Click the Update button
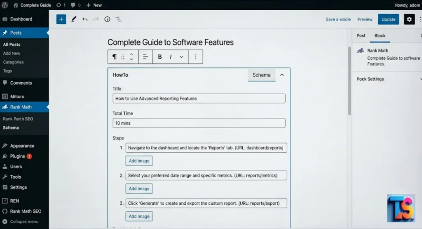The image size is (422, 229). coord(388,19)
